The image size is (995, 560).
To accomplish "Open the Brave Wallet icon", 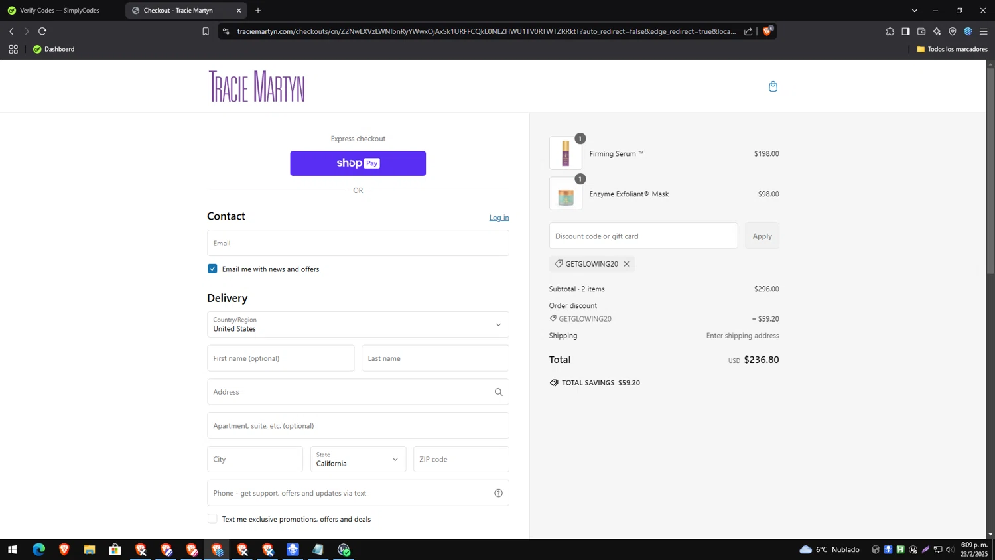I will [921, 31].
